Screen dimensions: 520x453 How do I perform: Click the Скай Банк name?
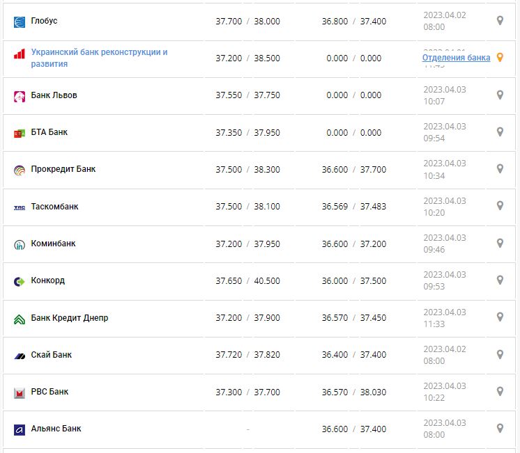(x=52, y=355)
